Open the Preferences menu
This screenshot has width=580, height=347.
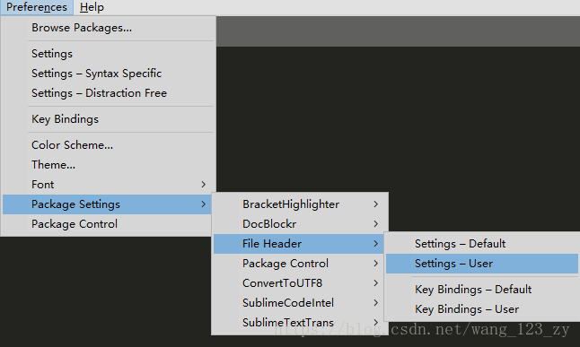[x=37, y=7]
